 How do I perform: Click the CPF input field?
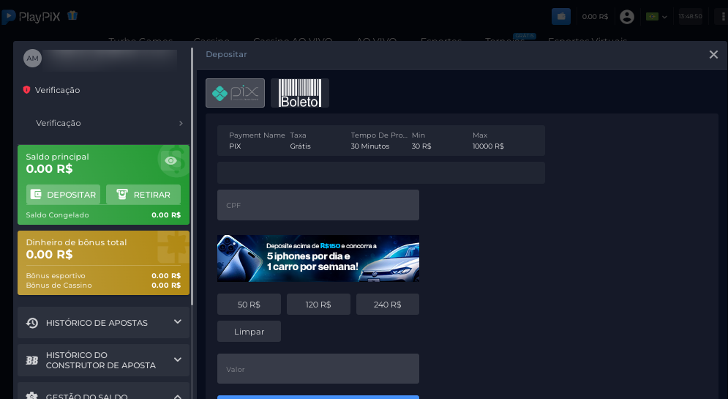318,205
